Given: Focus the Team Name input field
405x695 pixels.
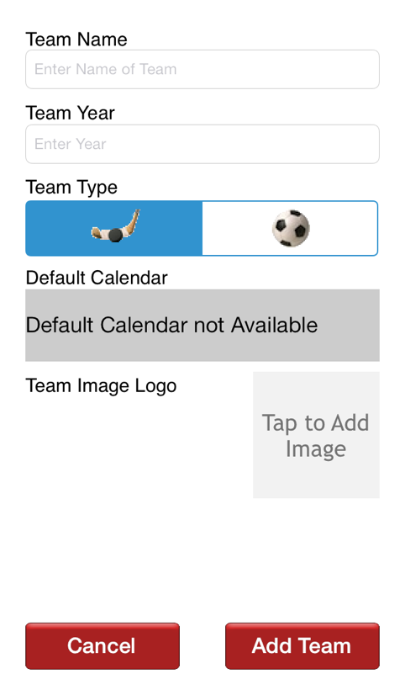Looking at the screenshot, I should 202,69.
